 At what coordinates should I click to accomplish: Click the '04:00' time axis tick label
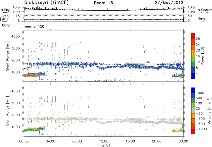[x=51, y=141]
